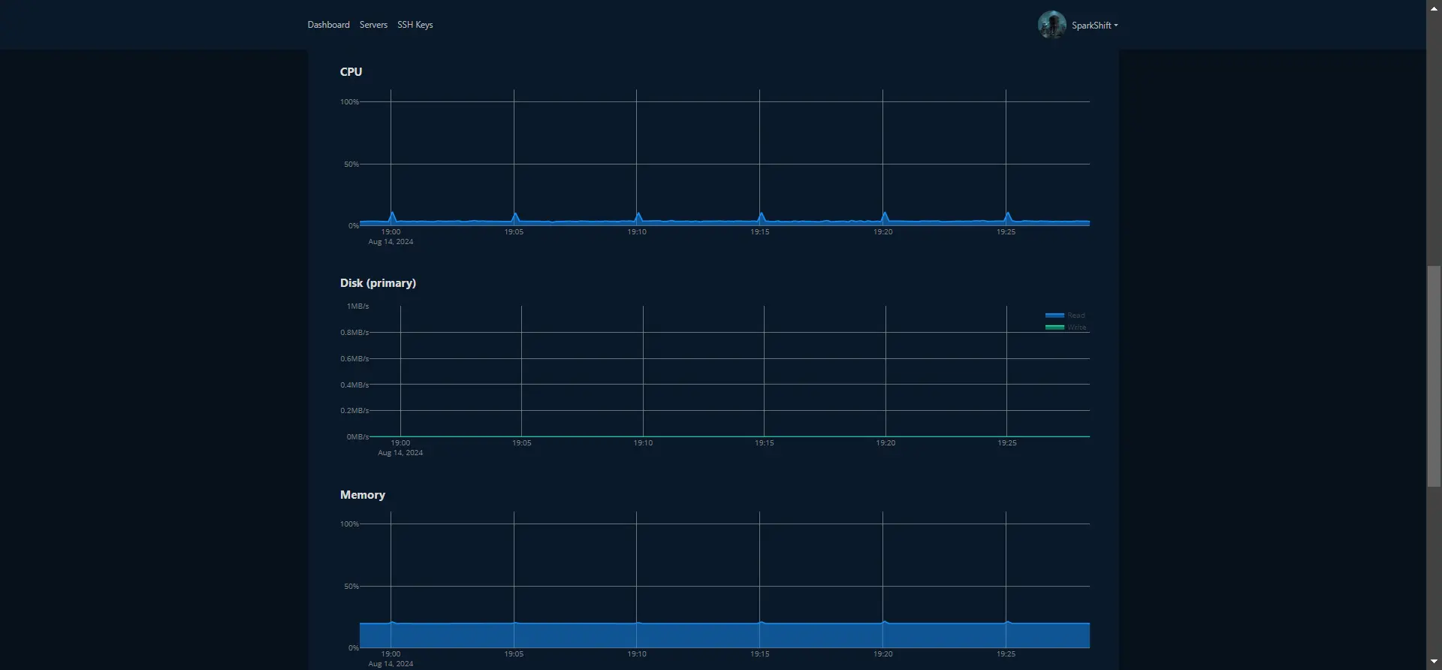Open the SSH Keys page
1442x670 pixels.
point(415,25)
